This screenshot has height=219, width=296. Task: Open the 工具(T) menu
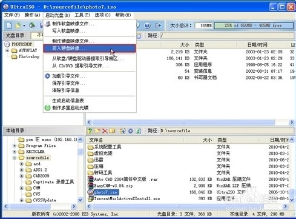tap(82, 15)
